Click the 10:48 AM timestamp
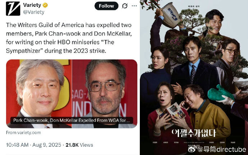248x155 pixels. point(17,145)
